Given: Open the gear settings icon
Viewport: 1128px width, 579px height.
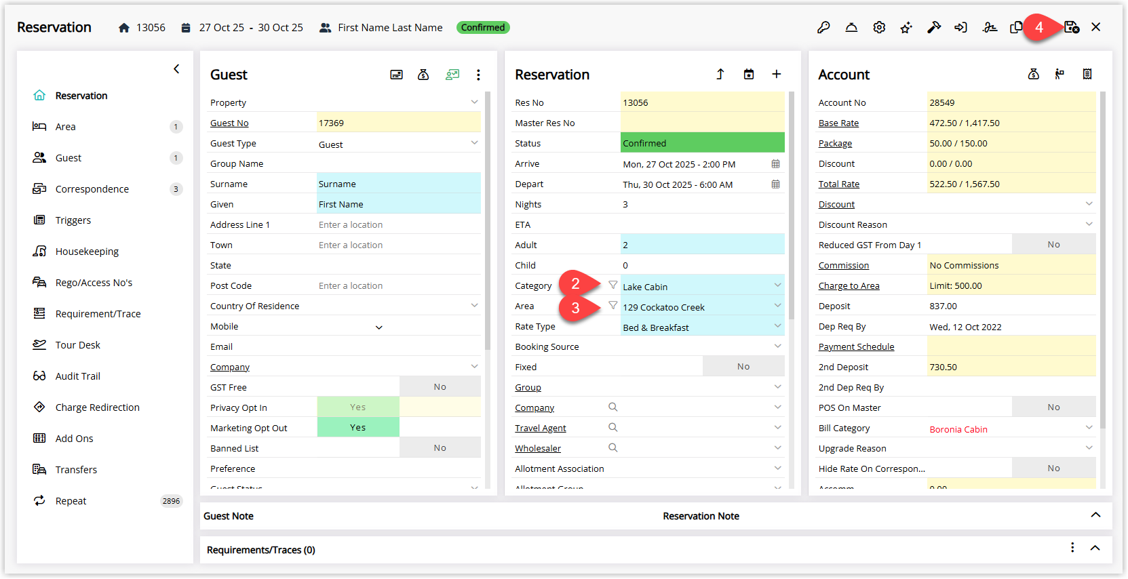Looking at the screenshot, I should point(879,28).
